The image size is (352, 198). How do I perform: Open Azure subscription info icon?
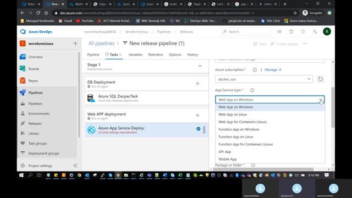(x=255, y=70)
